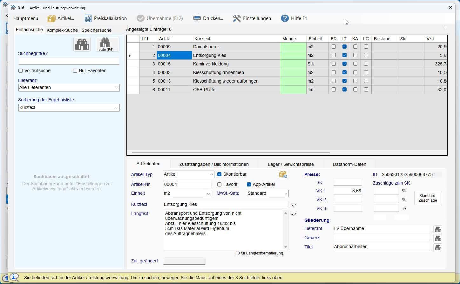Click the 'letzte (F6)' last search icon
460x284 pixels.
coord(107,44)
